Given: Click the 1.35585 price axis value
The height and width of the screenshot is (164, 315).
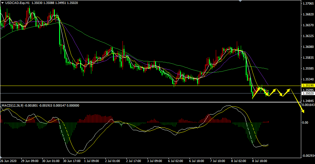Looking at the screenshot, I should coord(308,69).
